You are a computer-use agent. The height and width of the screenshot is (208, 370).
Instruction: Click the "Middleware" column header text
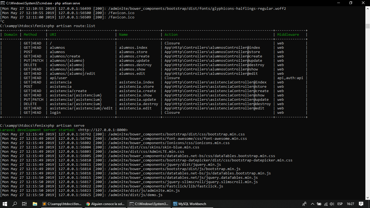click(288, 34)
